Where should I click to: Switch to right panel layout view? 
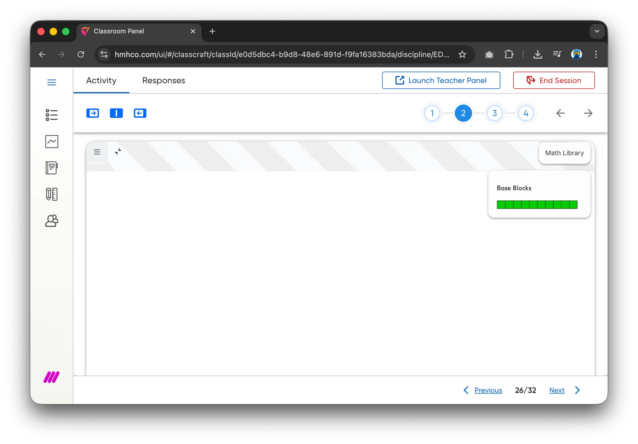click(140, 113)
